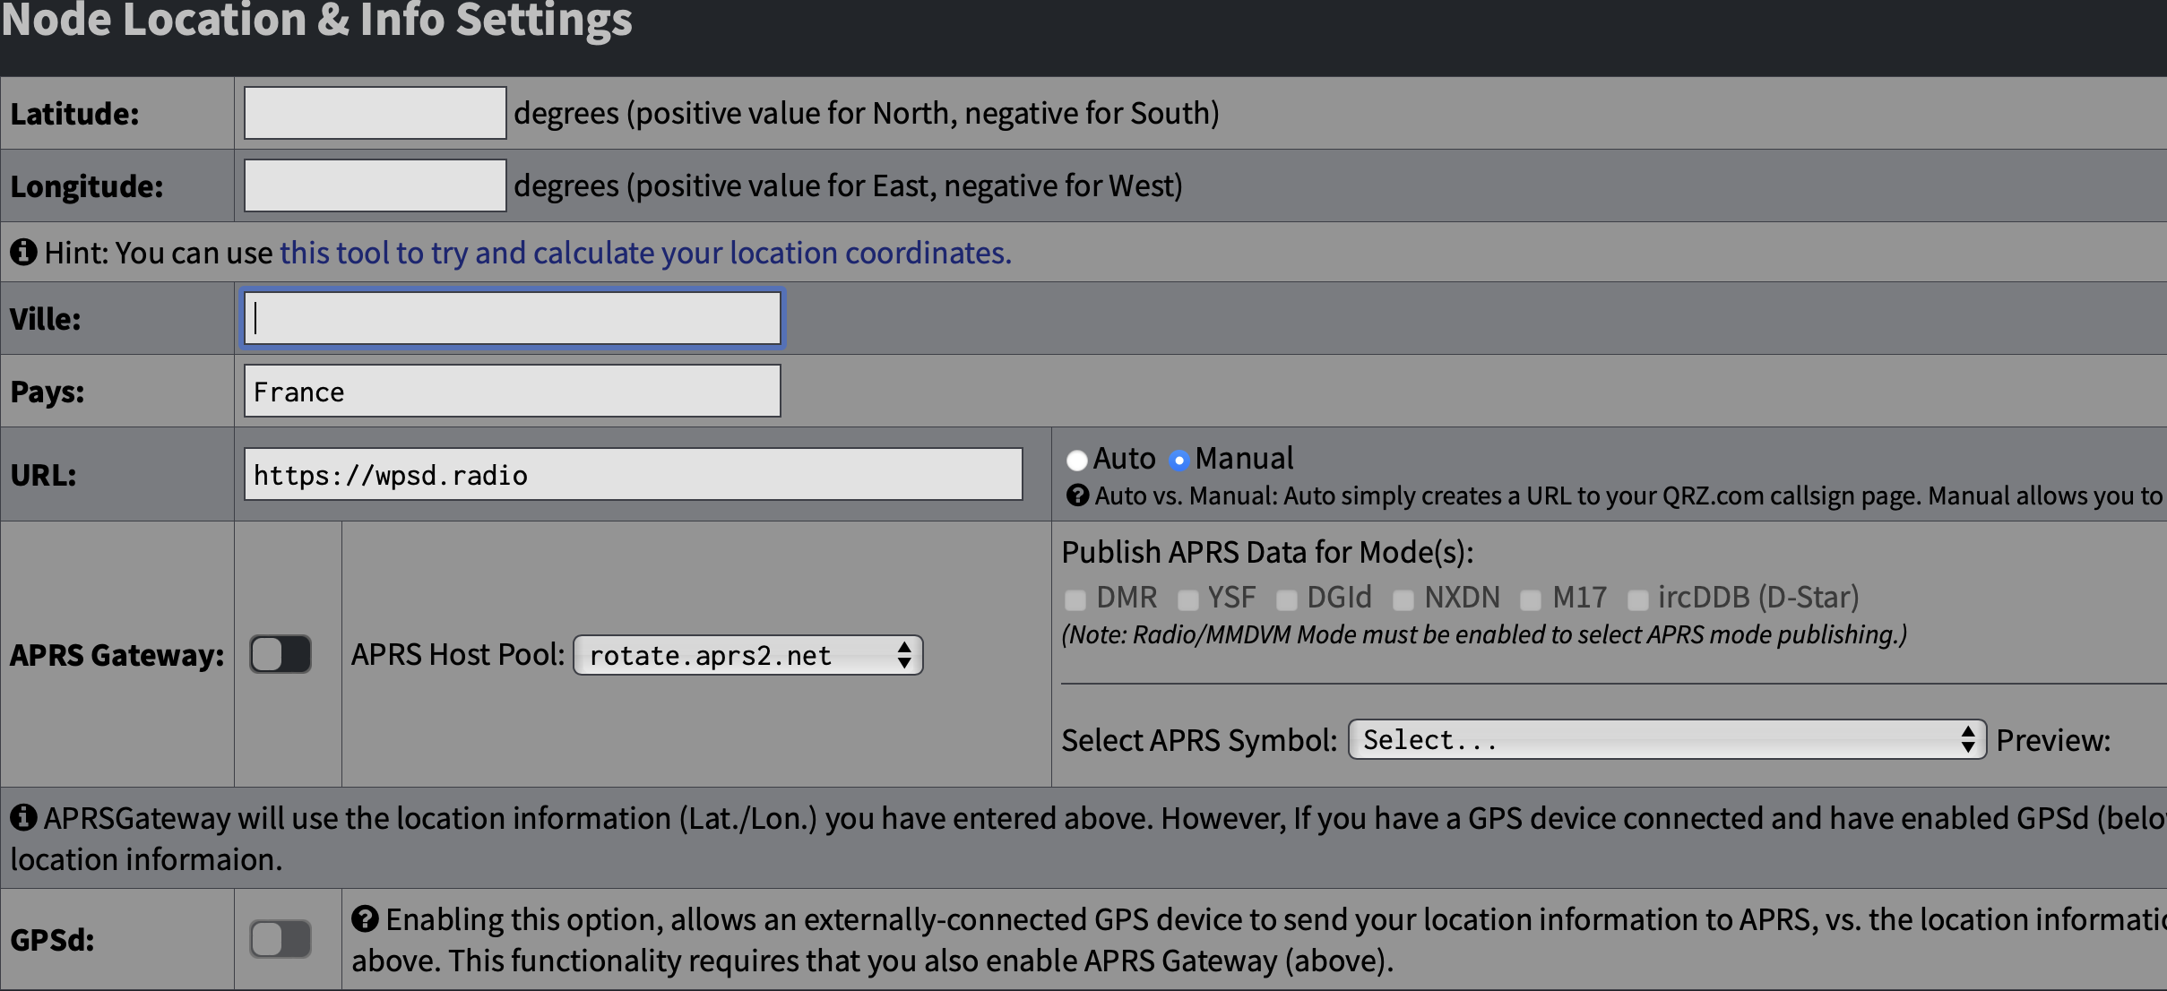The image size is (2167, 991).
Task: Check the YSF mode checkbox
Action: click(x=1188, y=599)
